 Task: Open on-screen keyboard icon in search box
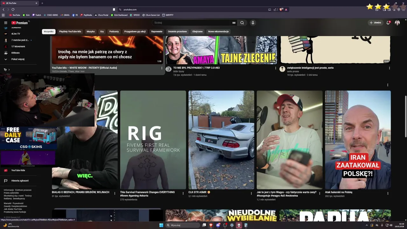(x=234, y=23)
